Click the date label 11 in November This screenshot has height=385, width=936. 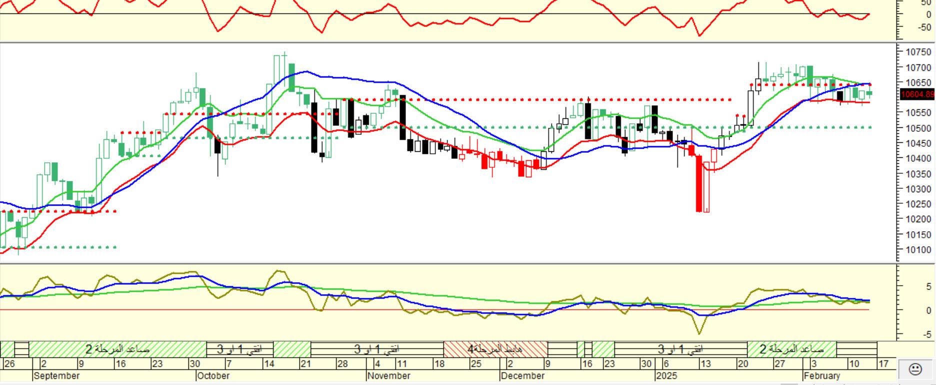[x=401, y=364]
